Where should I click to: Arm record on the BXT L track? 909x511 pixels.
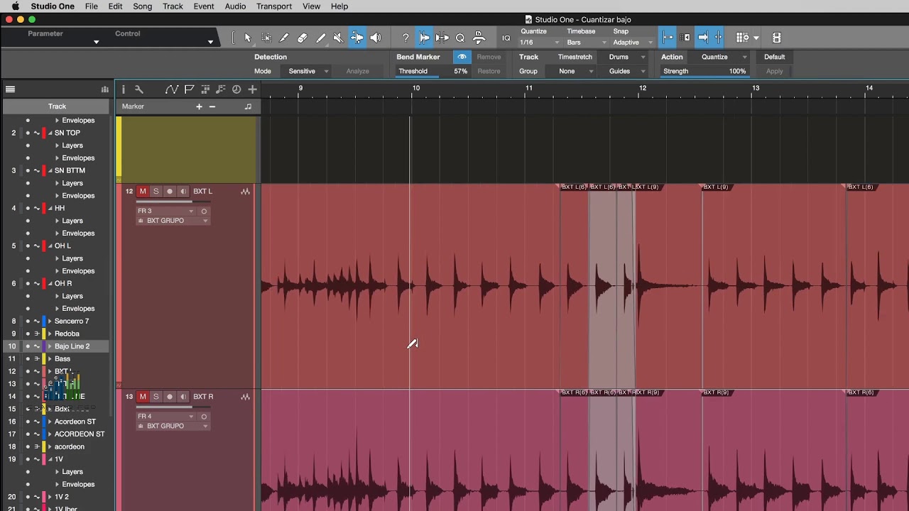[x=169, y=192]
